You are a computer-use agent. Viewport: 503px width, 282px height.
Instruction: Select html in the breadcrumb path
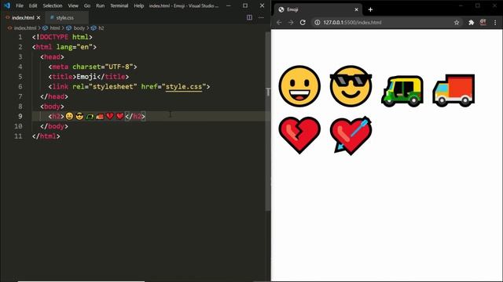click(55, 28)
